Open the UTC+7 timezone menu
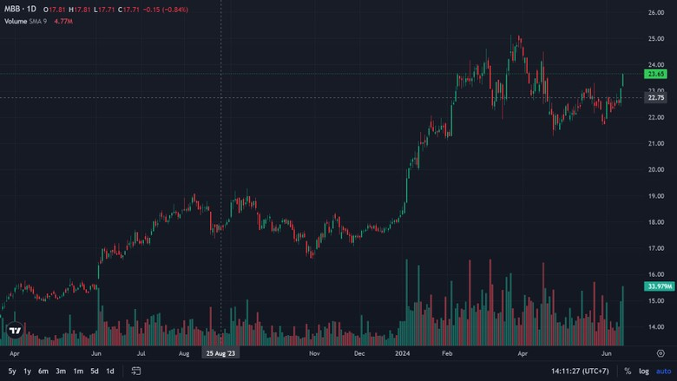This screenshot has height=381, width=677. [x=580, y=371]
